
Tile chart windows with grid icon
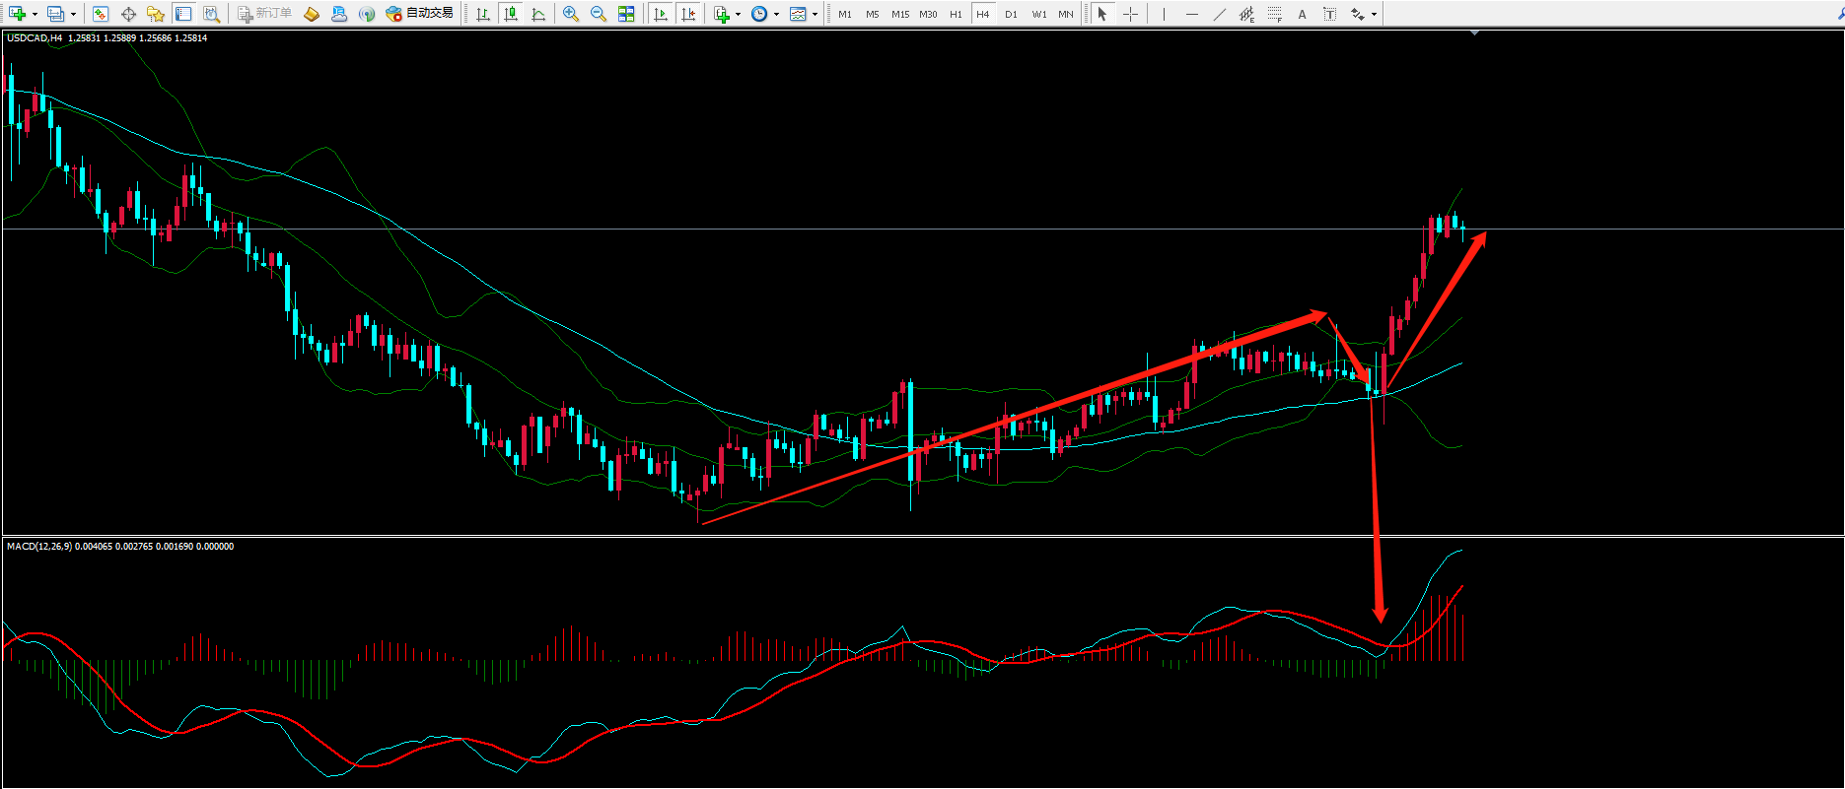click(626, 14)
